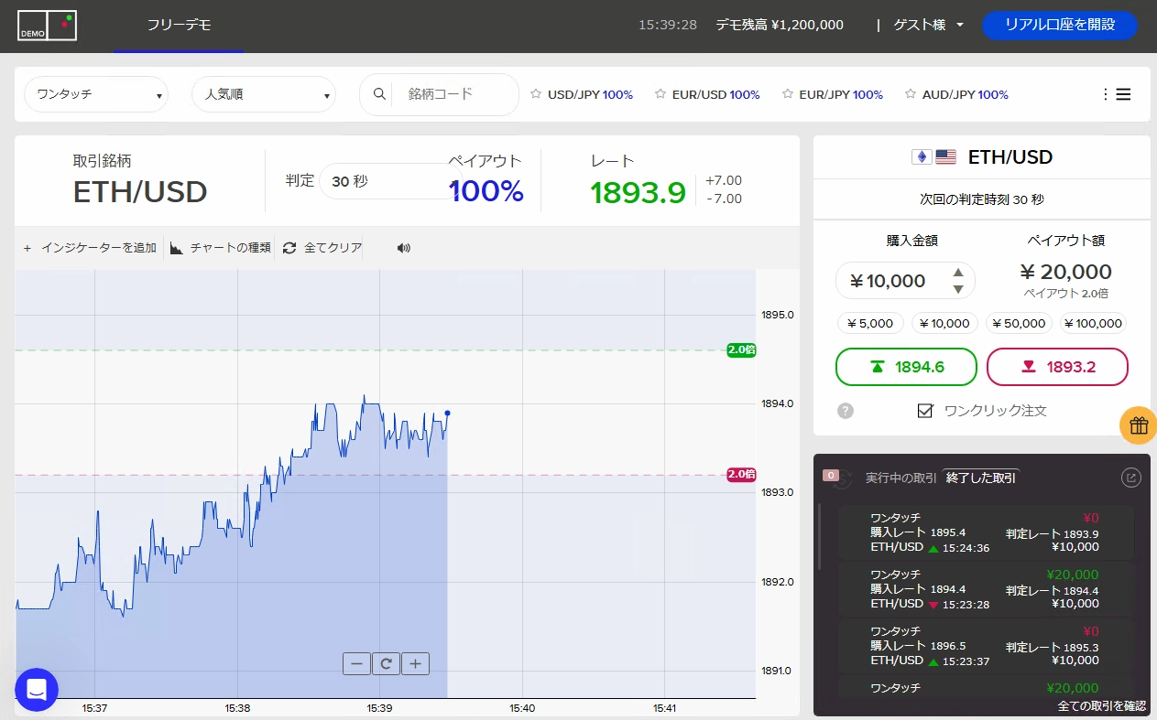Favorite the AUD/JPY star icon

click(911, 94)
